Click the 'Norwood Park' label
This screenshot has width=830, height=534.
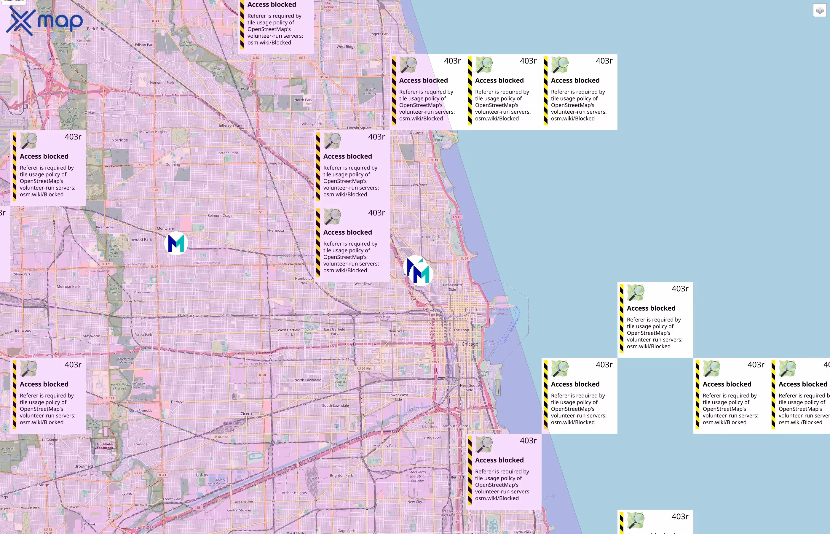162,82
